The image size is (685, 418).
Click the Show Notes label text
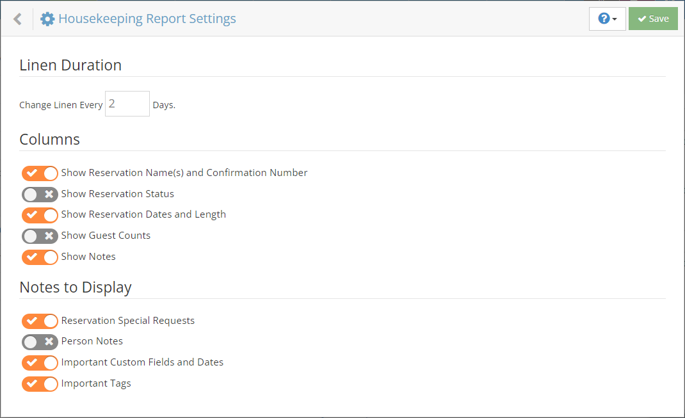coord(88,257)
